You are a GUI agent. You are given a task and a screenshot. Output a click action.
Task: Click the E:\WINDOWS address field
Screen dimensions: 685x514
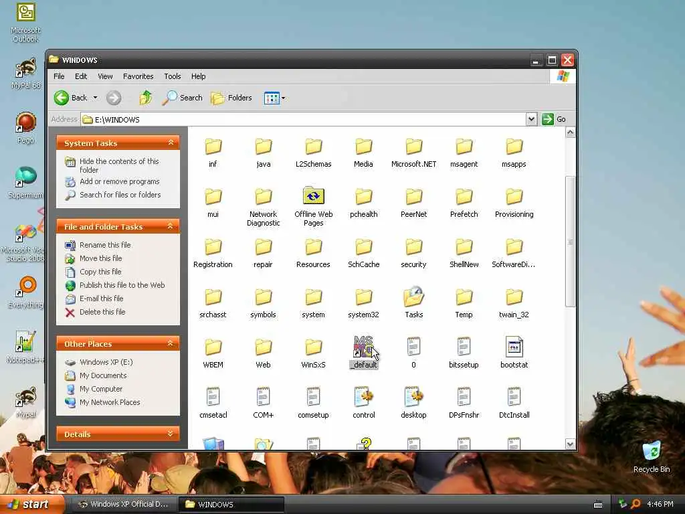[x=303, y=119]
